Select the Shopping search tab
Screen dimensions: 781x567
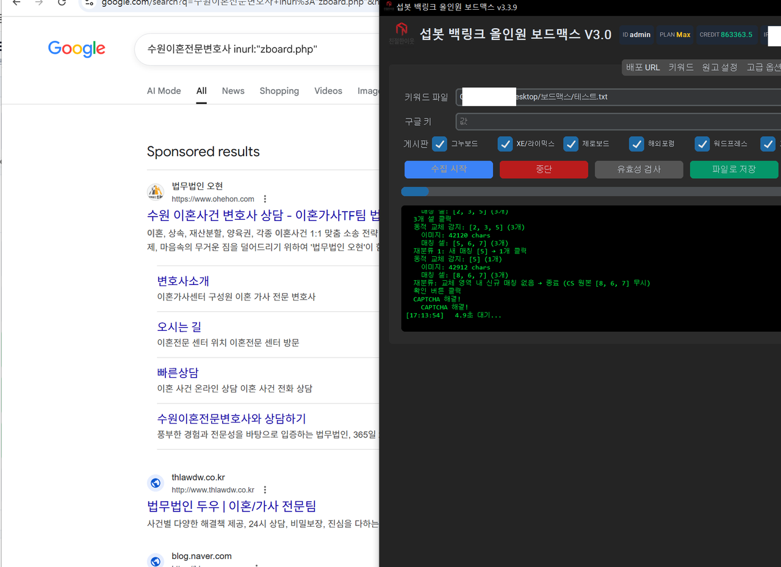[279, 91]
